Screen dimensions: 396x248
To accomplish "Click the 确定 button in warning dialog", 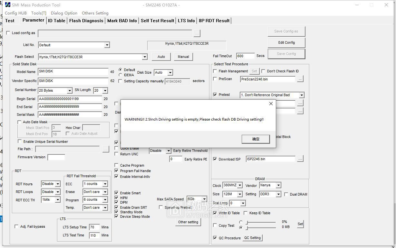I will pyautogui.click(x=256, y=139).
